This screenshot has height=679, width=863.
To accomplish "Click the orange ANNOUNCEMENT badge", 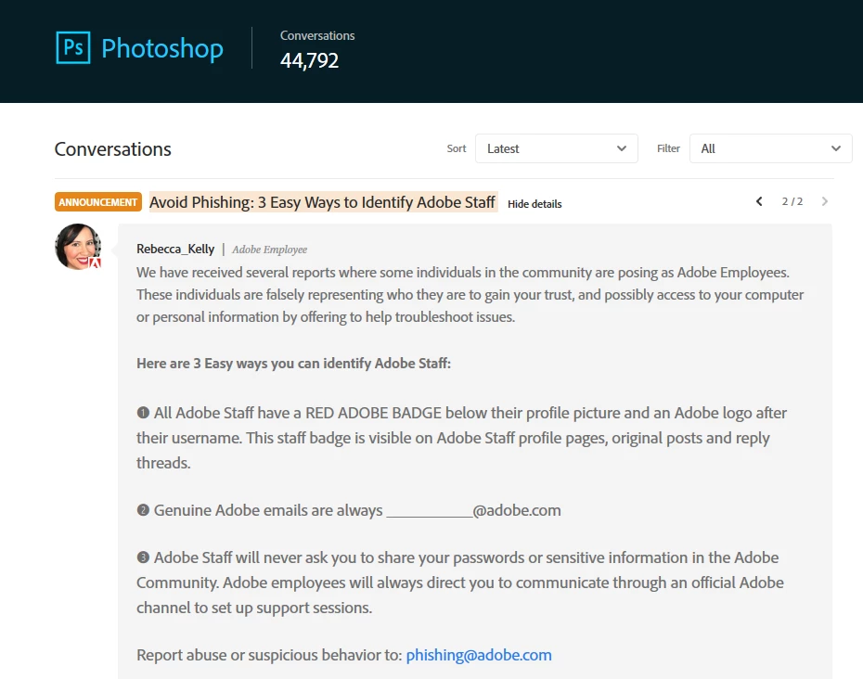I will 98,202.
